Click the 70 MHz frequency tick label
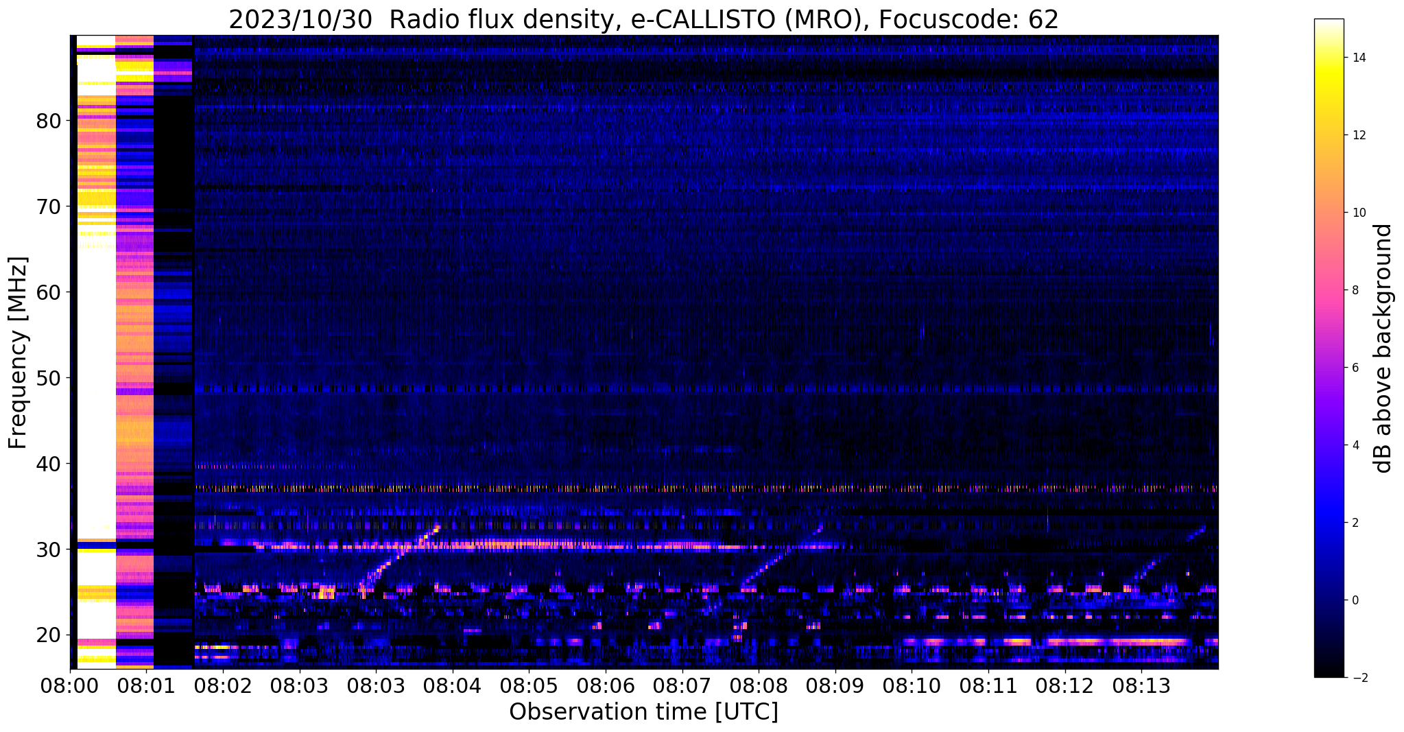 (x=49, y=207)
